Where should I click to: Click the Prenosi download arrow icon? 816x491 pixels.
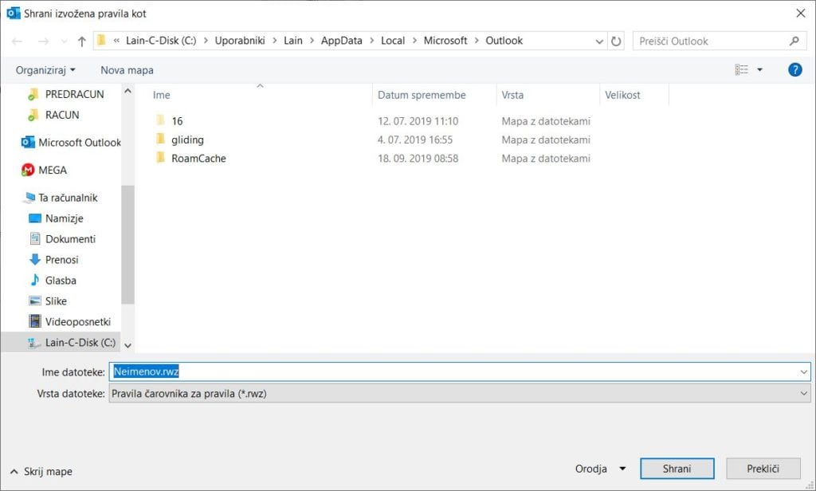pyautogui.click(x=35, y=259)
